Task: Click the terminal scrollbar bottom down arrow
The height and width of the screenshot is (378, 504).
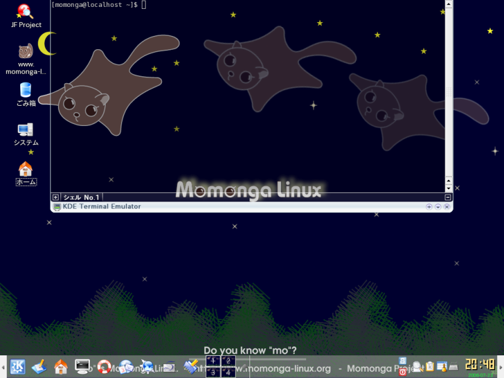Action: (449, 188)
